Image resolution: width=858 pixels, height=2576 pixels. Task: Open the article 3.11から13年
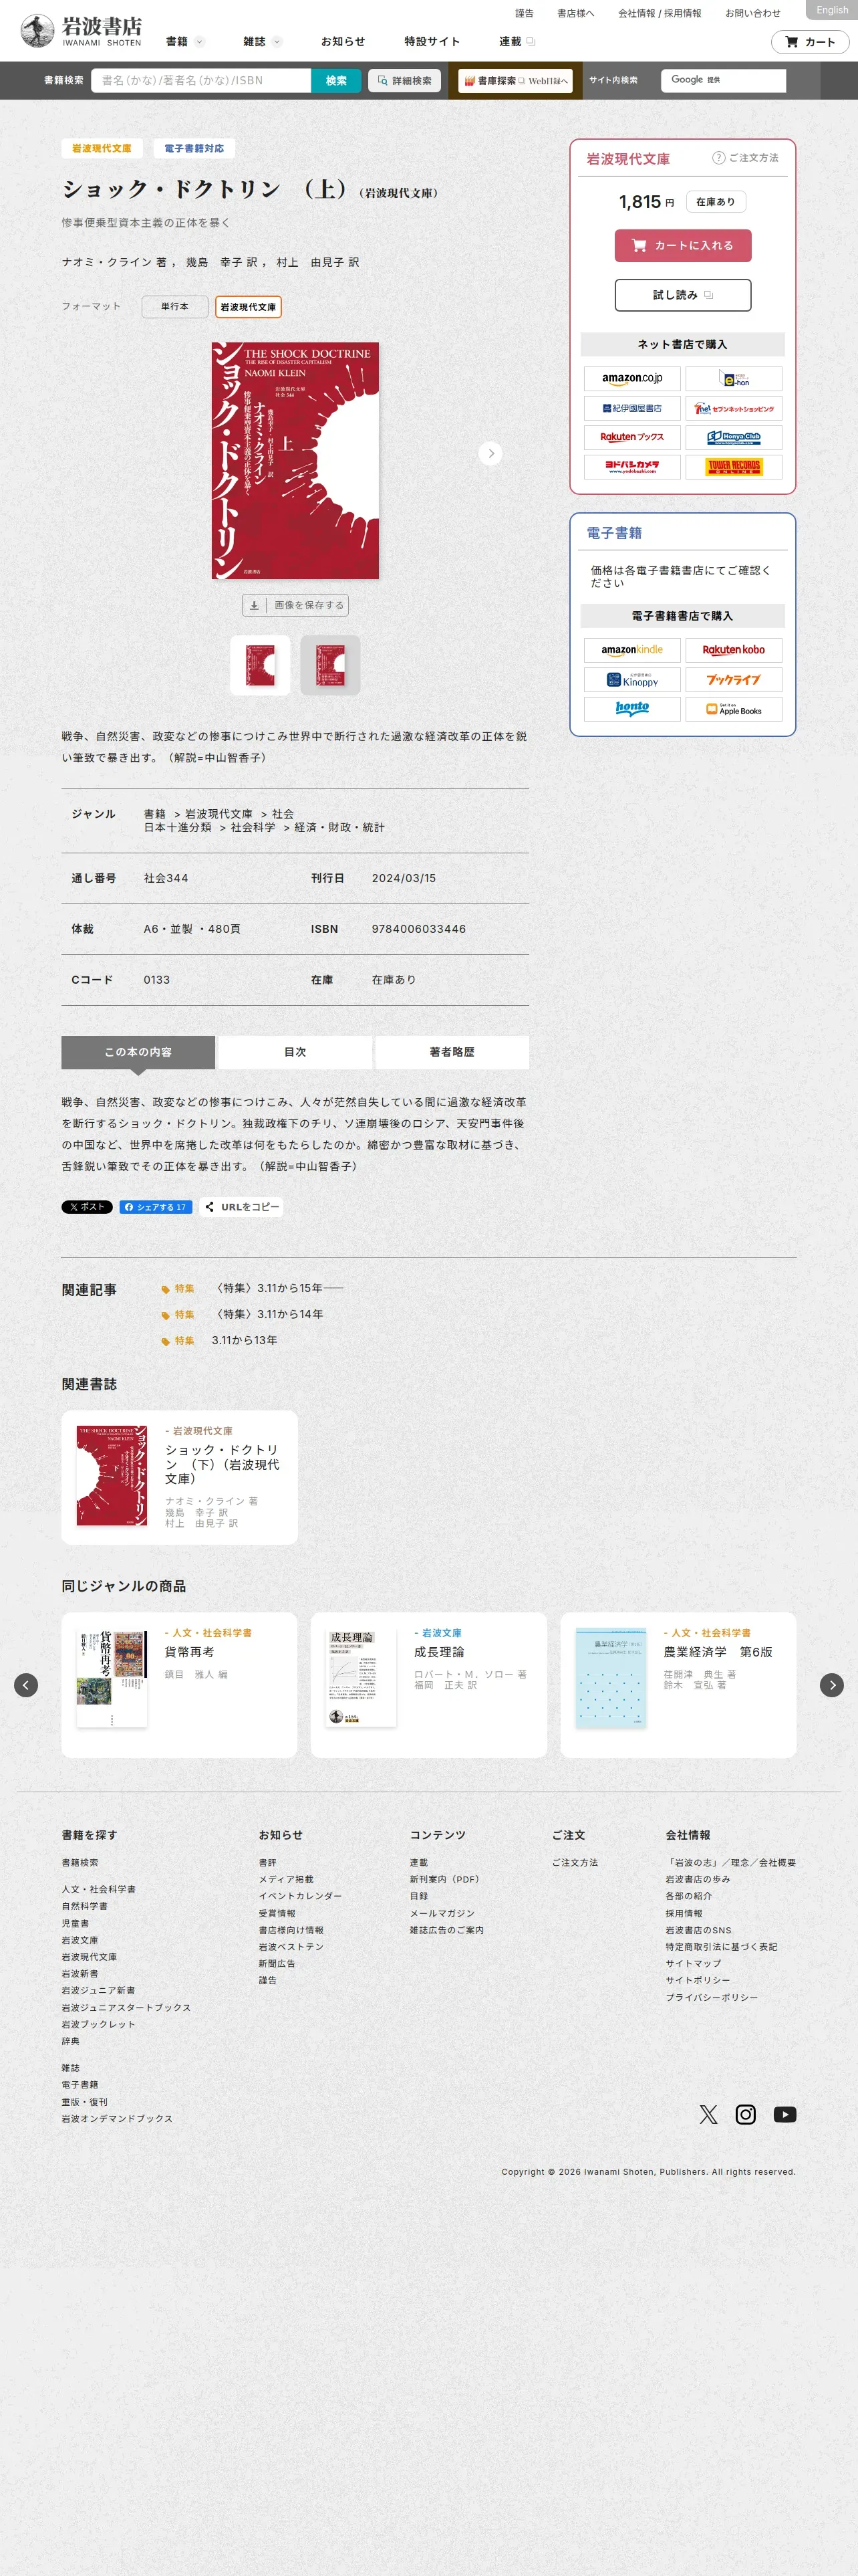coord(245,1340)
